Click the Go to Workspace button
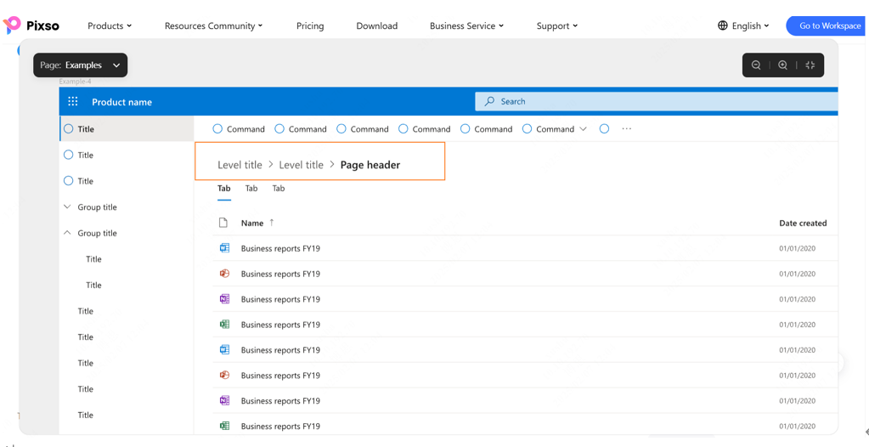The image size is (869, 447). pos(828,25)
